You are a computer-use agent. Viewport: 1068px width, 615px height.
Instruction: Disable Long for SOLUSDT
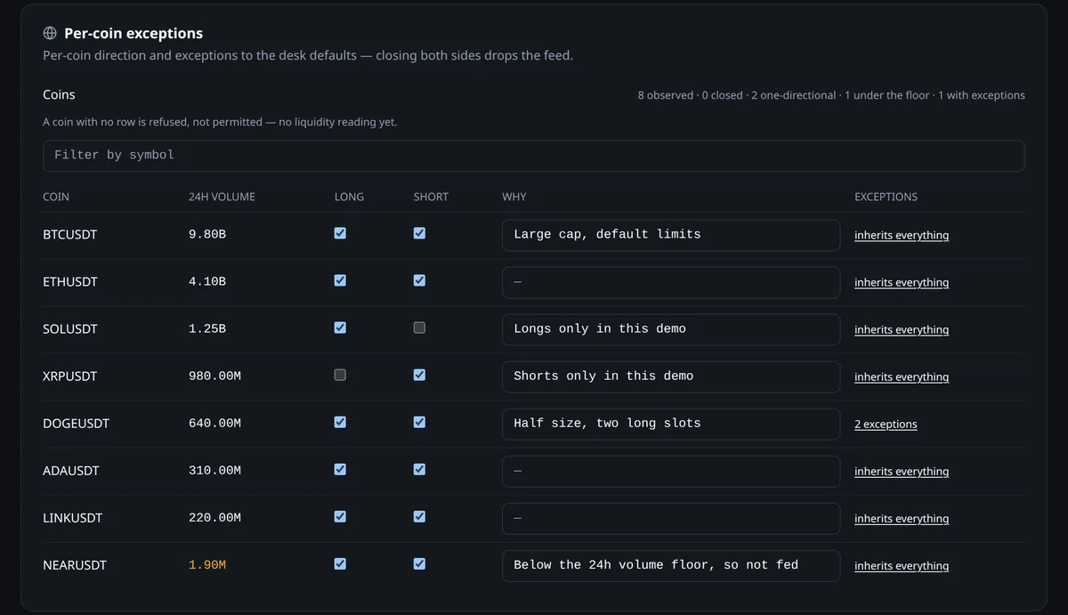coord(340,328)
